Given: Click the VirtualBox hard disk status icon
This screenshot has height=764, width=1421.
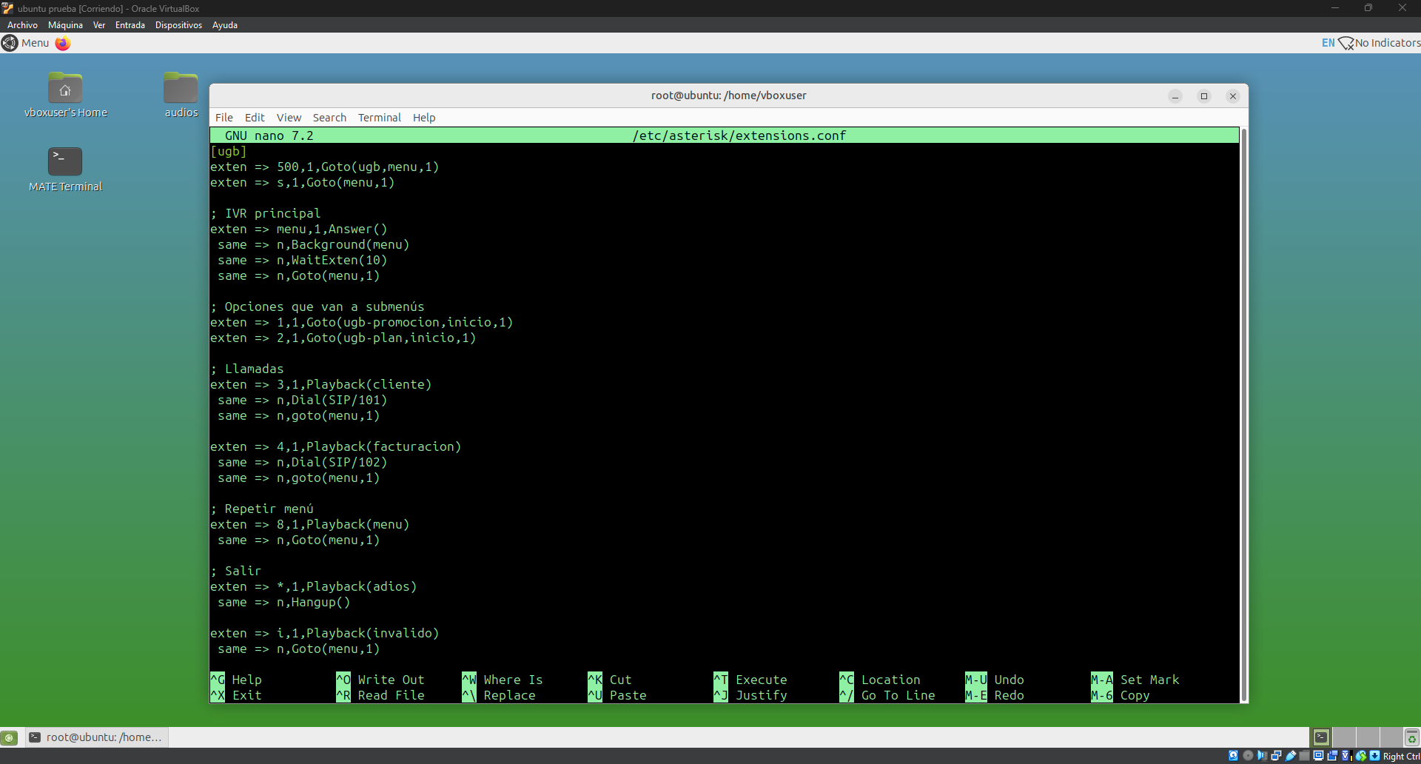Looking at the screenshot, I should tap(1233, 756).
